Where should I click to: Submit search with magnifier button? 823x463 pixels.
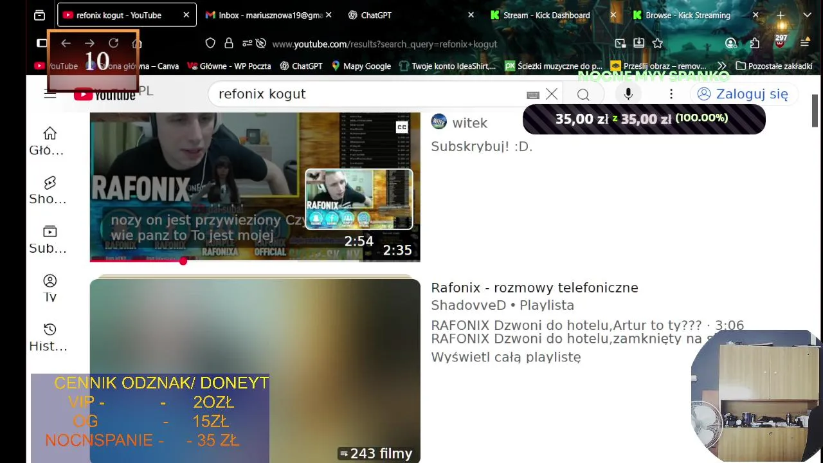pyautogui.click(x=583, y=95)
